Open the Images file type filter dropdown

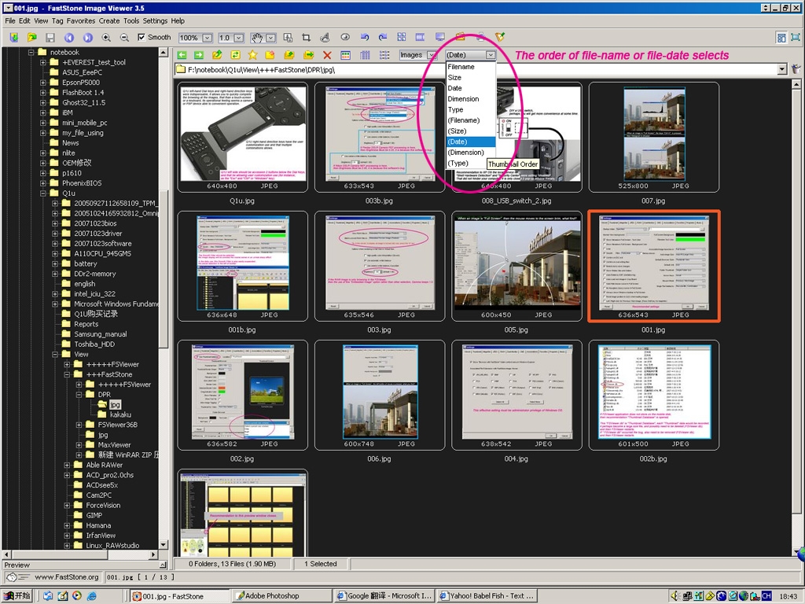[431, 55]
